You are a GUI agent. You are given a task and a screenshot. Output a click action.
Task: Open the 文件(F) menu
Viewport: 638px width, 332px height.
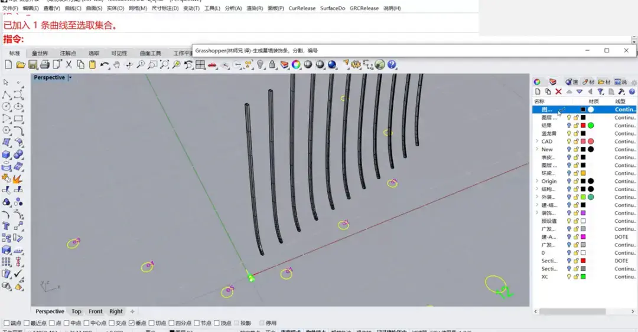tap(10, 8)
